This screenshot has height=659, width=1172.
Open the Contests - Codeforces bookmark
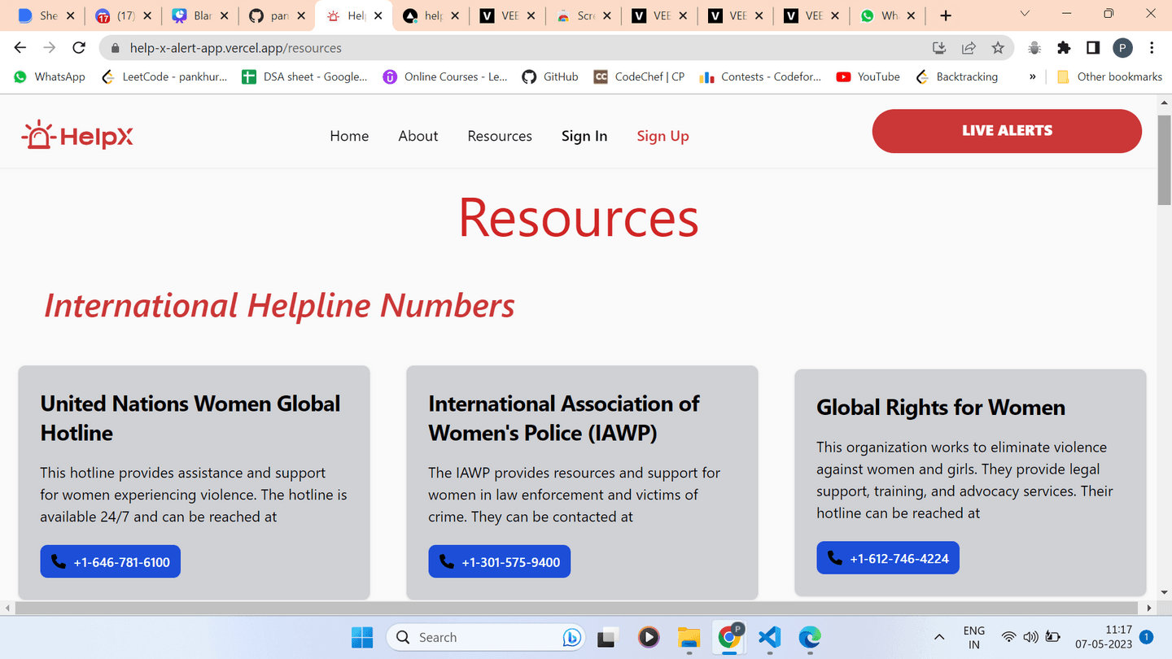coord(760,76)
